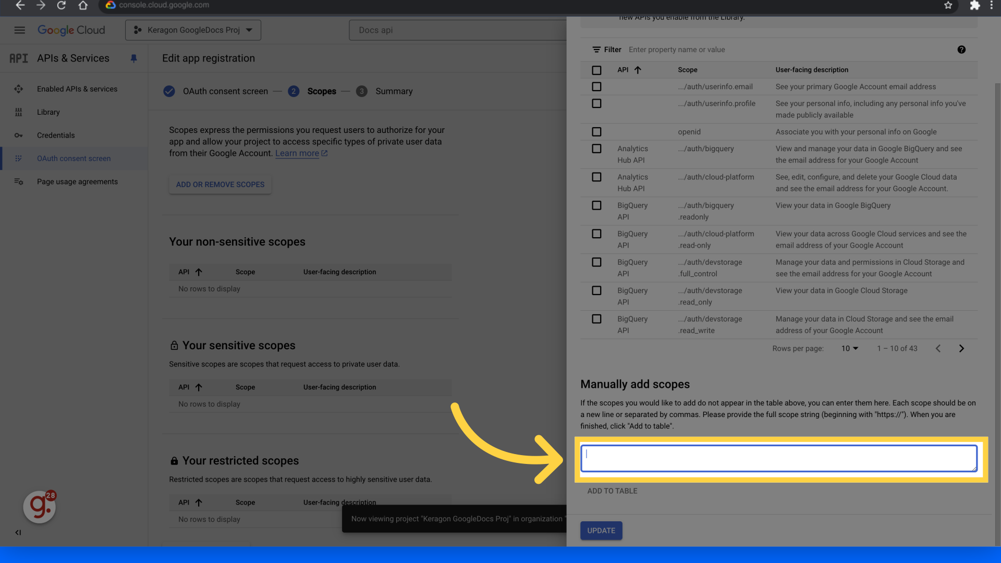Open the browser extensions puzzle icon
The width and height of the screenshot is (1001, 563).
tap(974, 5)
